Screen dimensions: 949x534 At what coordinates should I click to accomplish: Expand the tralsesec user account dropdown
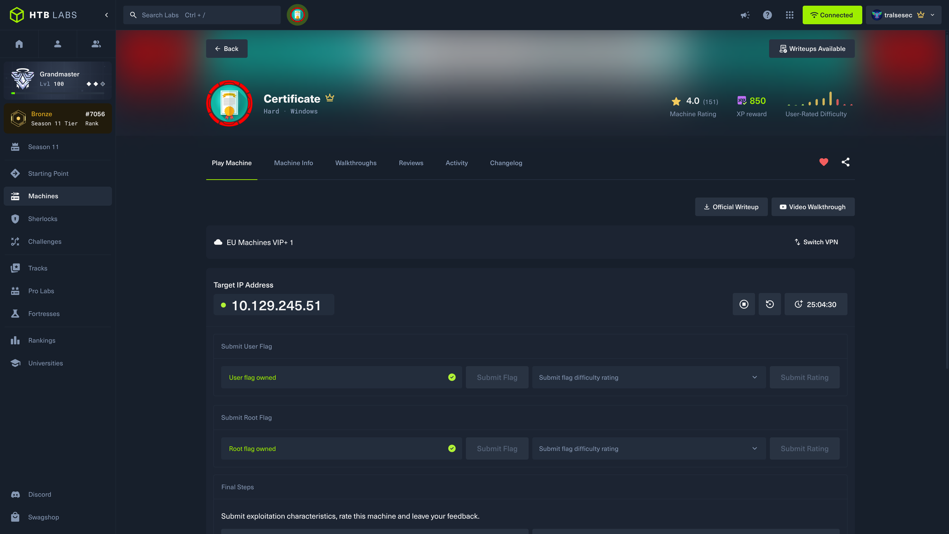tap(903, 15)
